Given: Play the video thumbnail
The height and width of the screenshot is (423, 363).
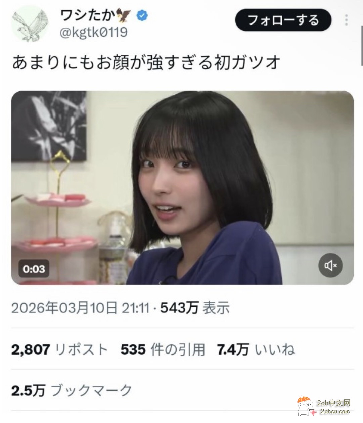Looking at the screenshot, I should (x=182, y=188).
